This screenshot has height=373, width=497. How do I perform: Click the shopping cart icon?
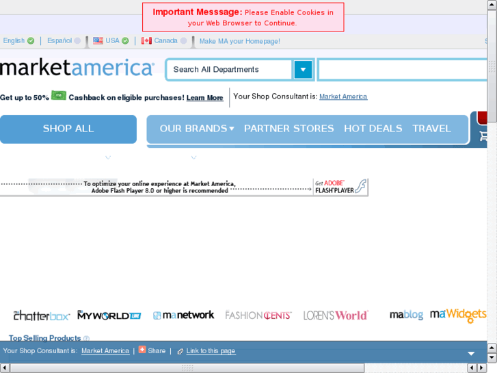[x=483, y=136]
